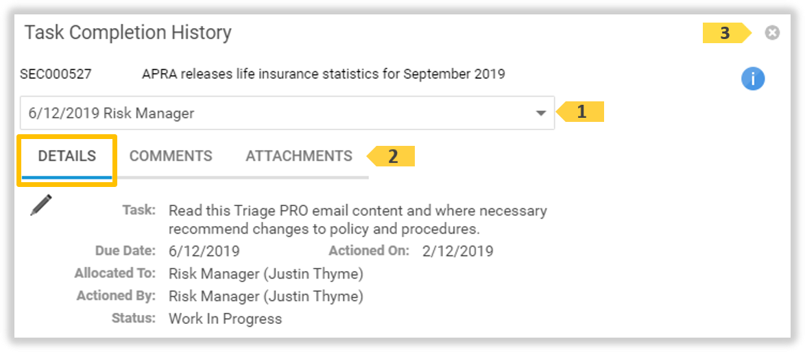Expand the completion history dropdown arrow
The width and height of the screenshot is (805, 352).
(x=541, y=114)
